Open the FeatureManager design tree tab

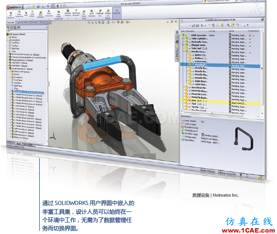8,28
